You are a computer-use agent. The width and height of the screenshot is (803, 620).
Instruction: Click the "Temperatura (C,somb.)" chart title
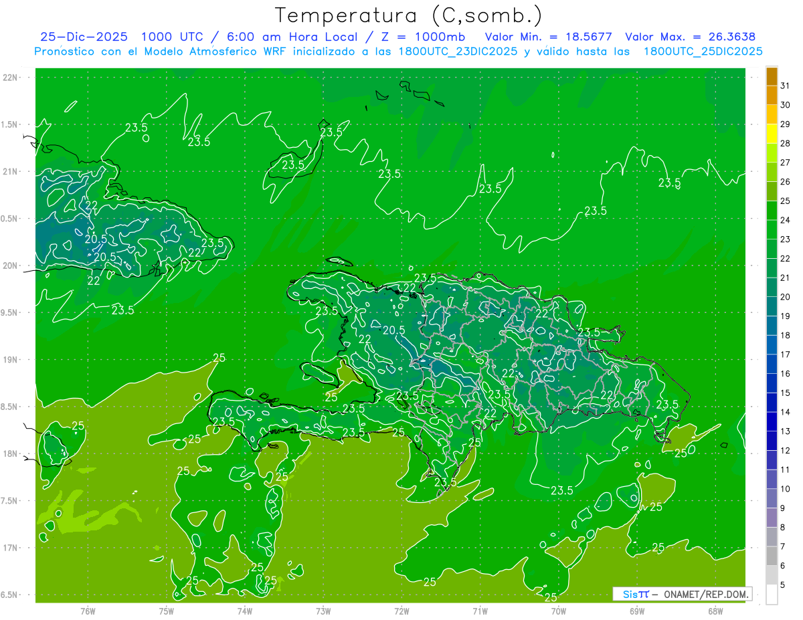(409, 15)
